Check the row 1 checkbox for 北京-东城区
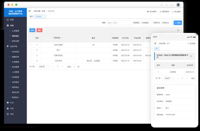Image resolution: width=200 pixels, height=131 pixels. tap(31, 45)
